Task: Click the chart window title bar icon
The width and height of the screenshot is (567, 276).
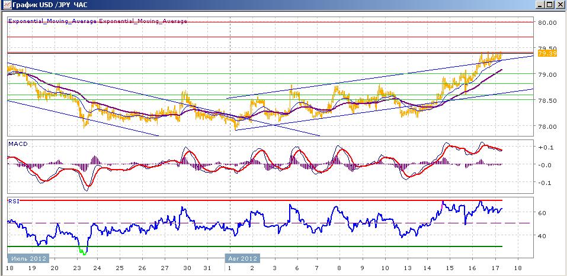Action: [x=6, y=5]
